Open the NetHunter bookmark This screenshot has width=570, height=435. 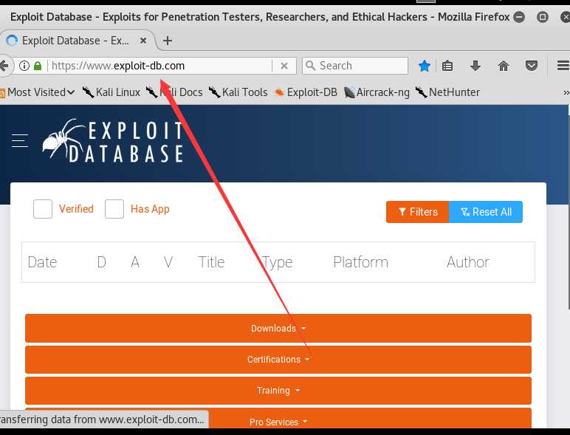pyautogui.click(x=447, y=92)
